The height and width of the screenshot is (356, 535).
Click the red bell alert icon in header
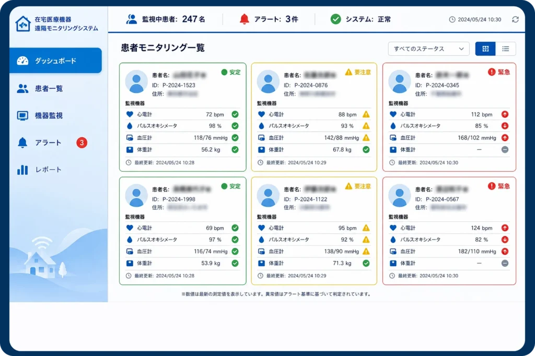[245, 19]
